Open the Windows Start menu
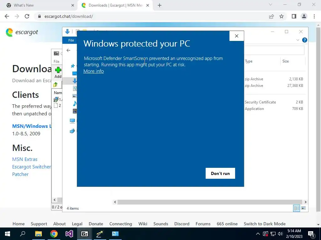The height and width of the screenshot is (240, 321). pos(8,234)
